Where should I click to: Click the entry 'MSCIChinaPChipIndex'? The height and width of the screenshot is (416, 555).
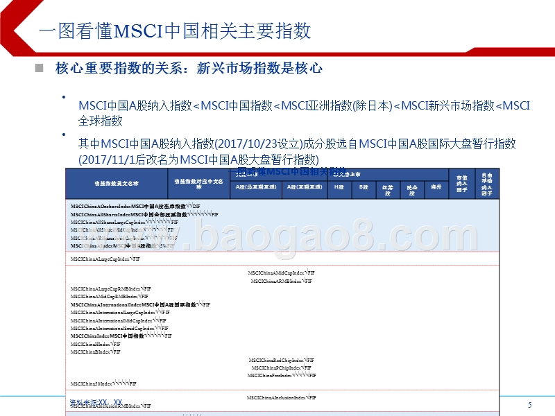click(x=282, y=368)
